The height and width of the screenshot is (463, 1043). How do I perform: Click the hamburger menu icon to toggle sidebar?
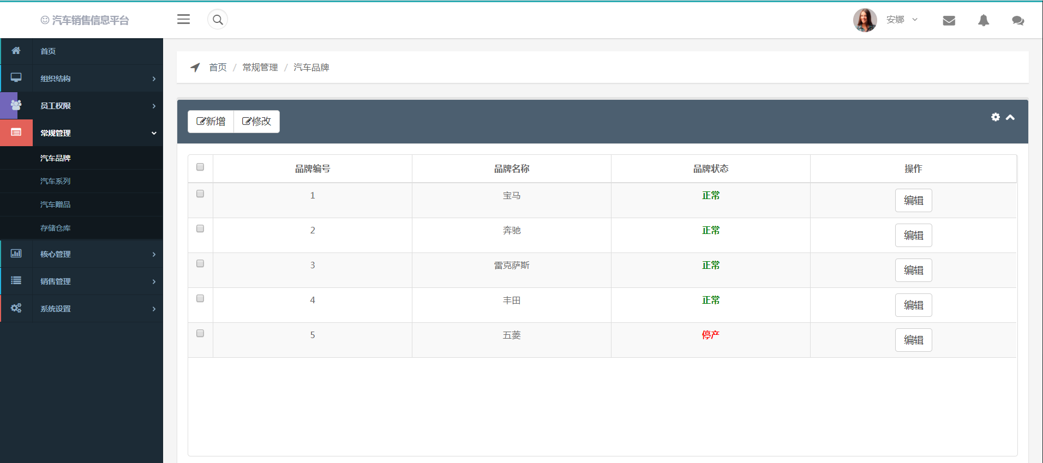pyautogui.click(x=183, y=20)
